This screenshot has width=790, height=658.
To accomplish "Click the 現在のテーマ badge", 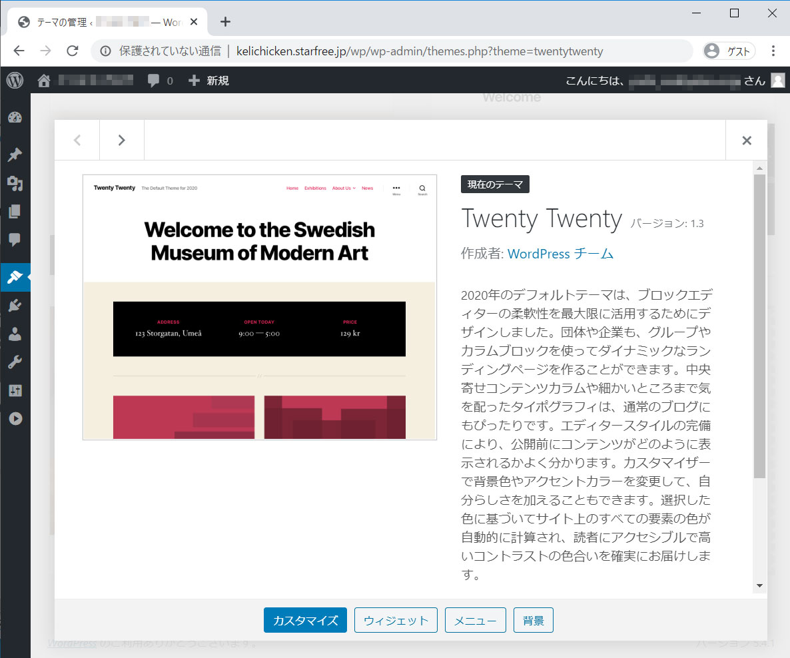I will (x=495, y=184).
